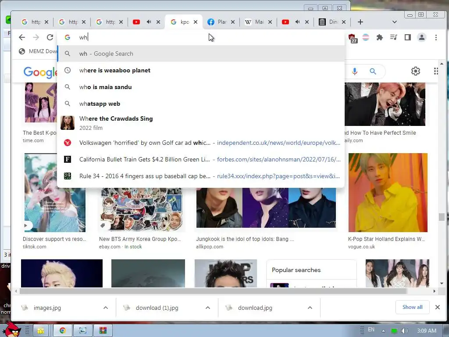Expand options for images.jpg download
Viewport: 449px width, 337px height.
coord(106,308)
